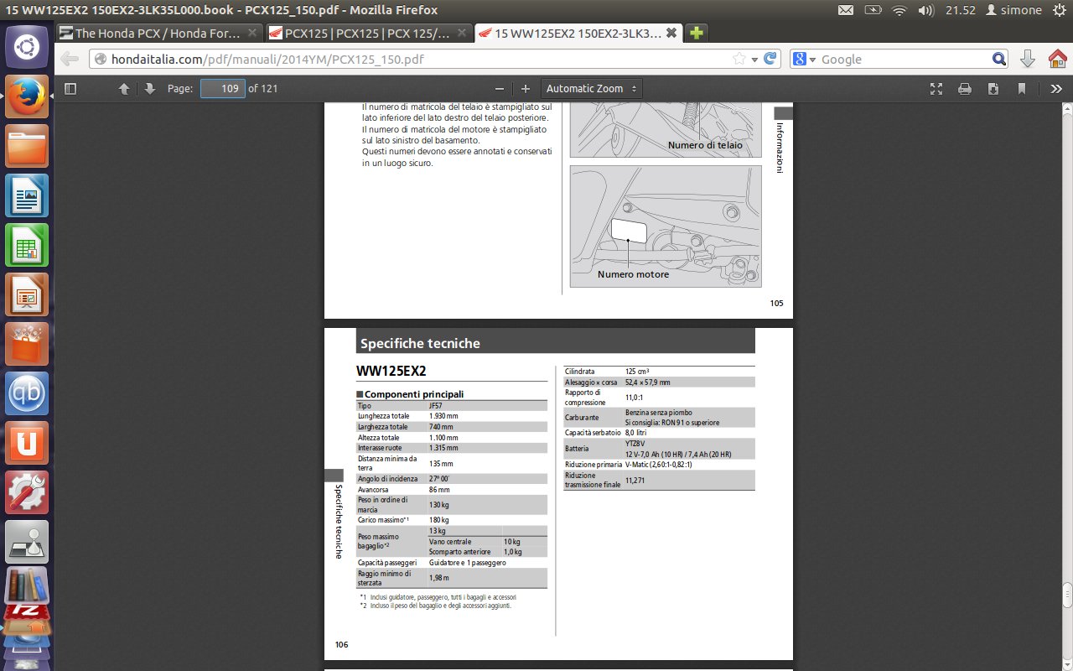This screenshot has width=1073, height=671.
Task: Open Ubuntu One launcher icon
Action: pyautogui.click(x=28, y=443)
